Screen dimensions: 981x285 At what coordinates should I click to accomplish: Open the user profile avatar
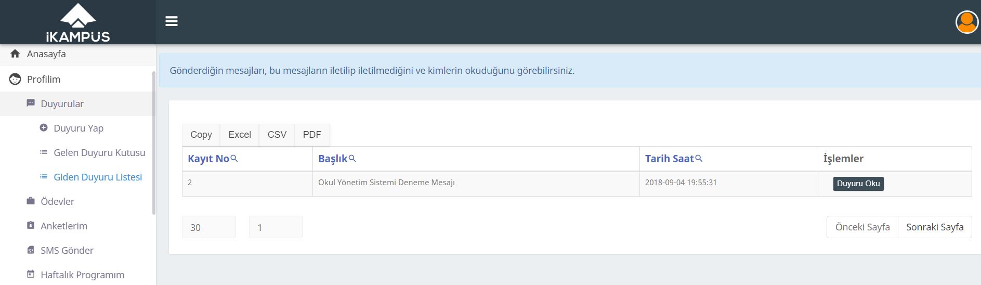(x=967, y=22)
